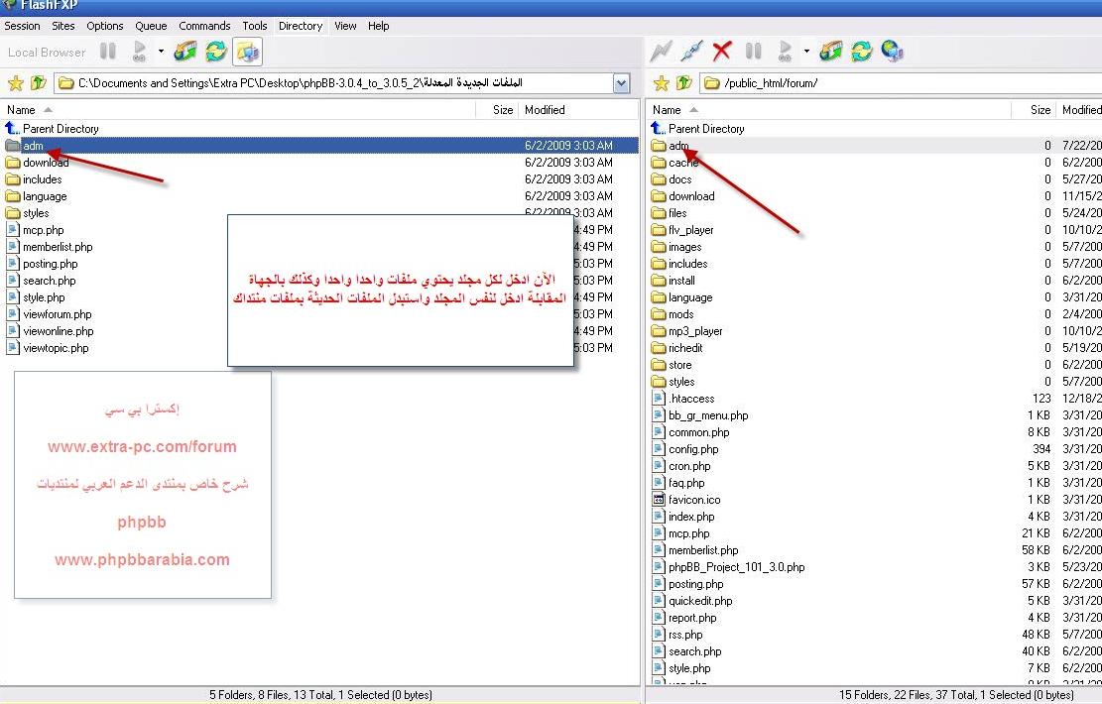
Task: Select remote file bb_gr_menu.php
Action: click(x=700, y=415)
